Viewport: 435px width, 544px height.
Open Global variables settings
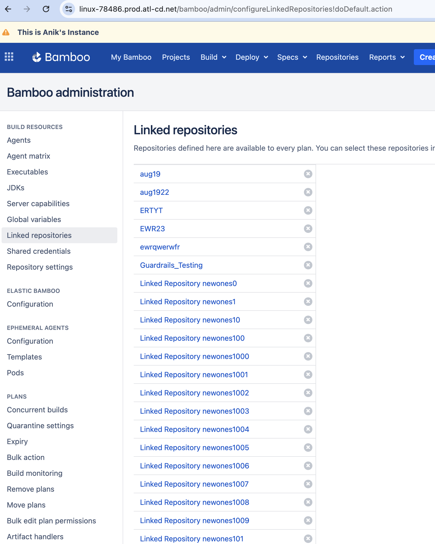point(34,219)
